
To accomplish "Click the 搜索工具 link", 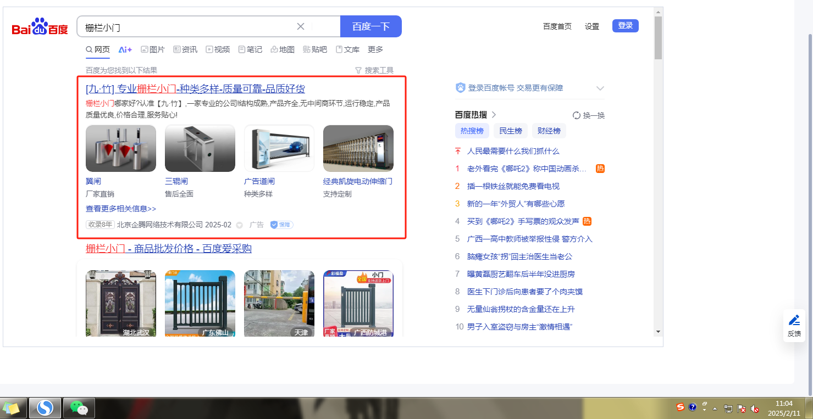I will tap(379, 70).
